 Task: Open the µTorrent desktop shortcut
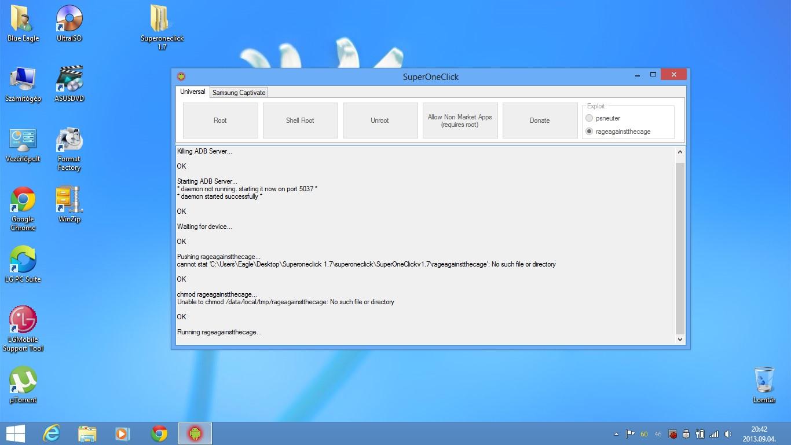tap(23, 385)
